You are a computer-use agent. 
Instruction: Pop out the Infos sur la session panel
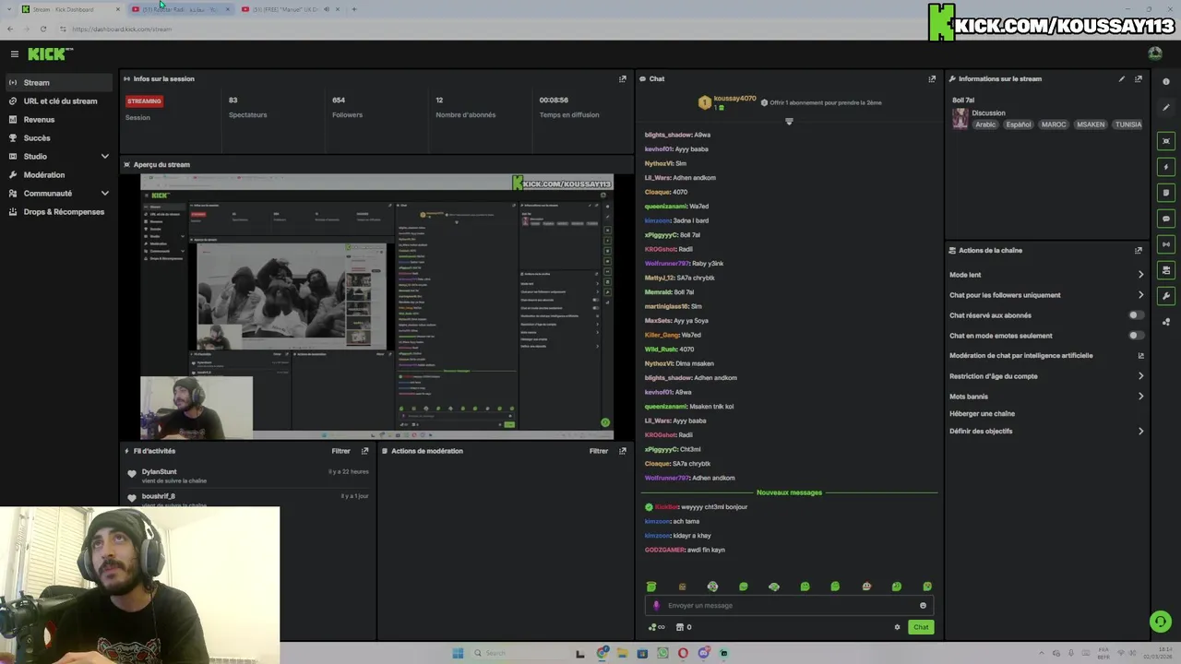click(x=622, y=79)
